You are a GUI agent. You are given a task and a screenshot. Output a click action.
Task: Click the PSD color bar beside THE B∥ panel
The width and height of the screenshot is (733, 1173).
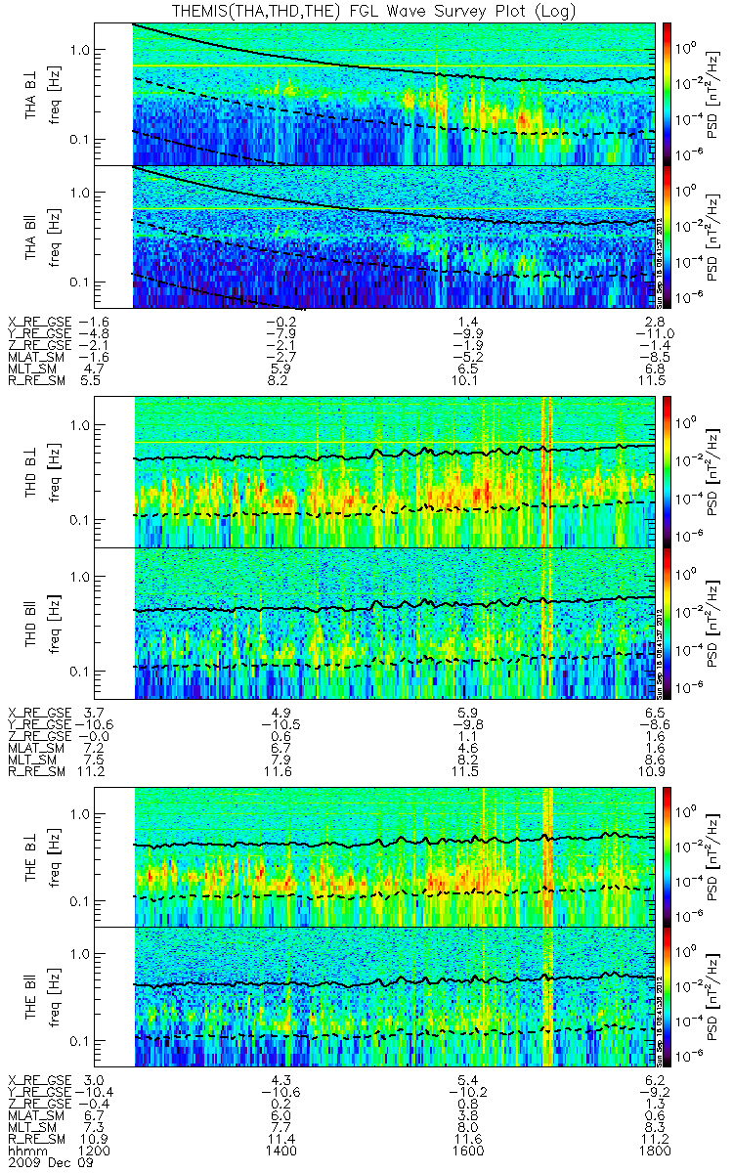point(668,996)
